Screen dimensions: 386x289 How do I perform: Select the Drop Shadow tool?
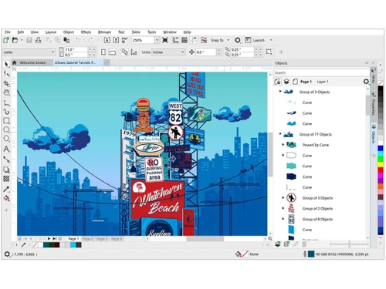pos(6,169)
